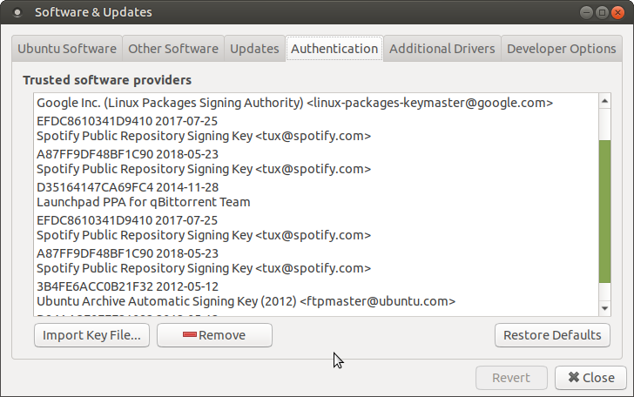The width and height of the screenshot is (634, 397).
Task: Open the Developer Options tab
Action: point(561,49)
